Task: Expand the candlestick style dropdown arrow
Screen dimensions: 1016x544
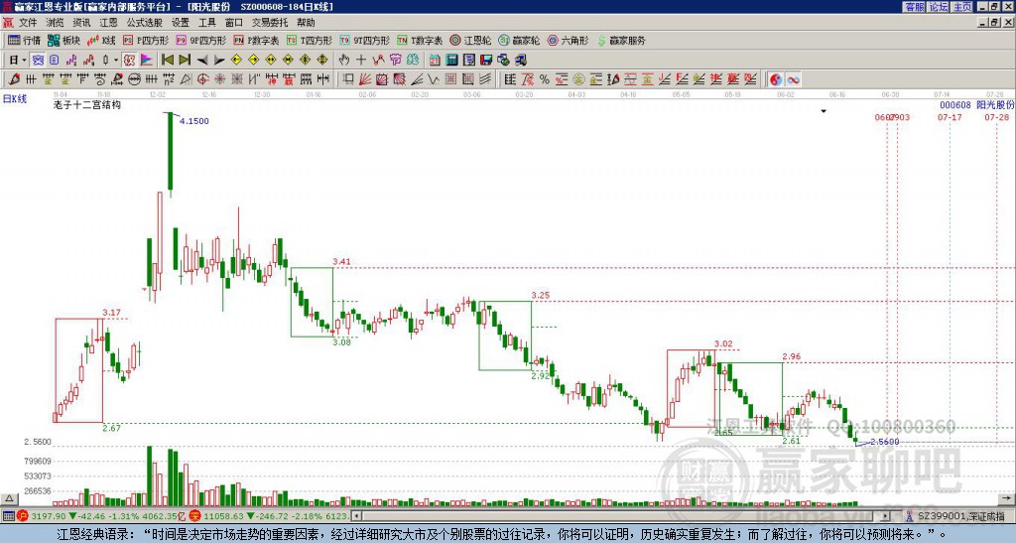Action: 115,61
